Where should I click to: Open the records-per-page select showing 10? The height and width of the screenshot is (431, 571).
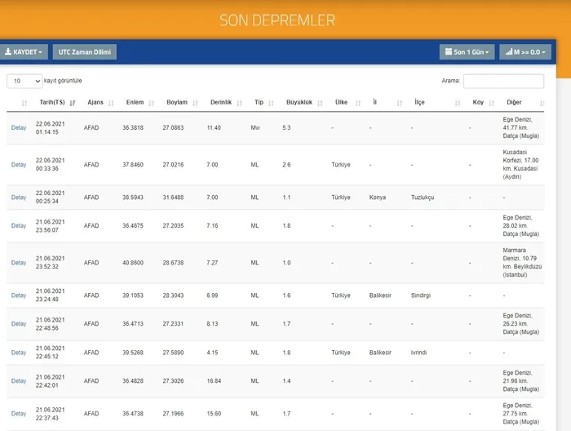pyautogui.click(x=24, y=81)
